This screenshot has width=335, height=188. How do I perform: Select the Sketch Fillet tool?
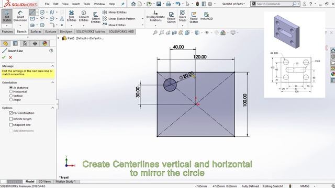pos(52,25)
